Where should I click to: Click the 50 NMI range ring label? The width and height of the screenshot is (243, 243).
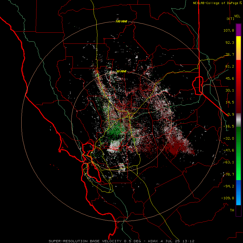[x=121, y=72]
